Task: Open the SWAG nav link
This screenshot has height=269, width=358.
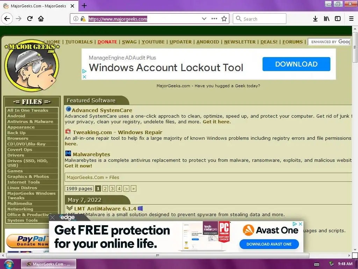Action: (129, 42)
